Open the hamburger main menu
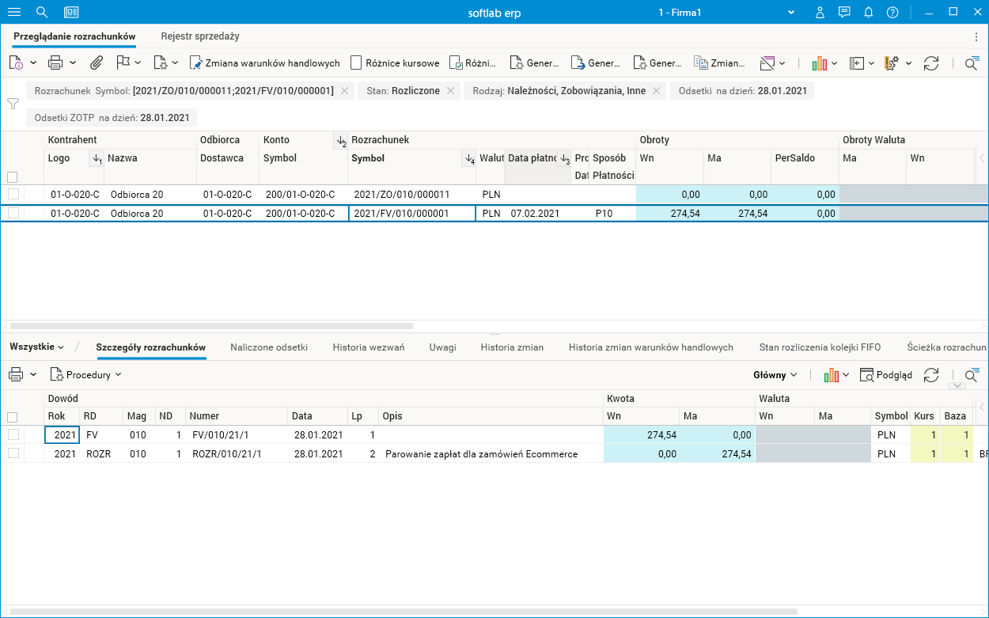The width and height of the screenshot is (989, 618). click(x=13, y=12)
